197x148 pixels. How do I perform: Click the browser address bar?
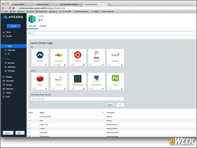point(106,8)
